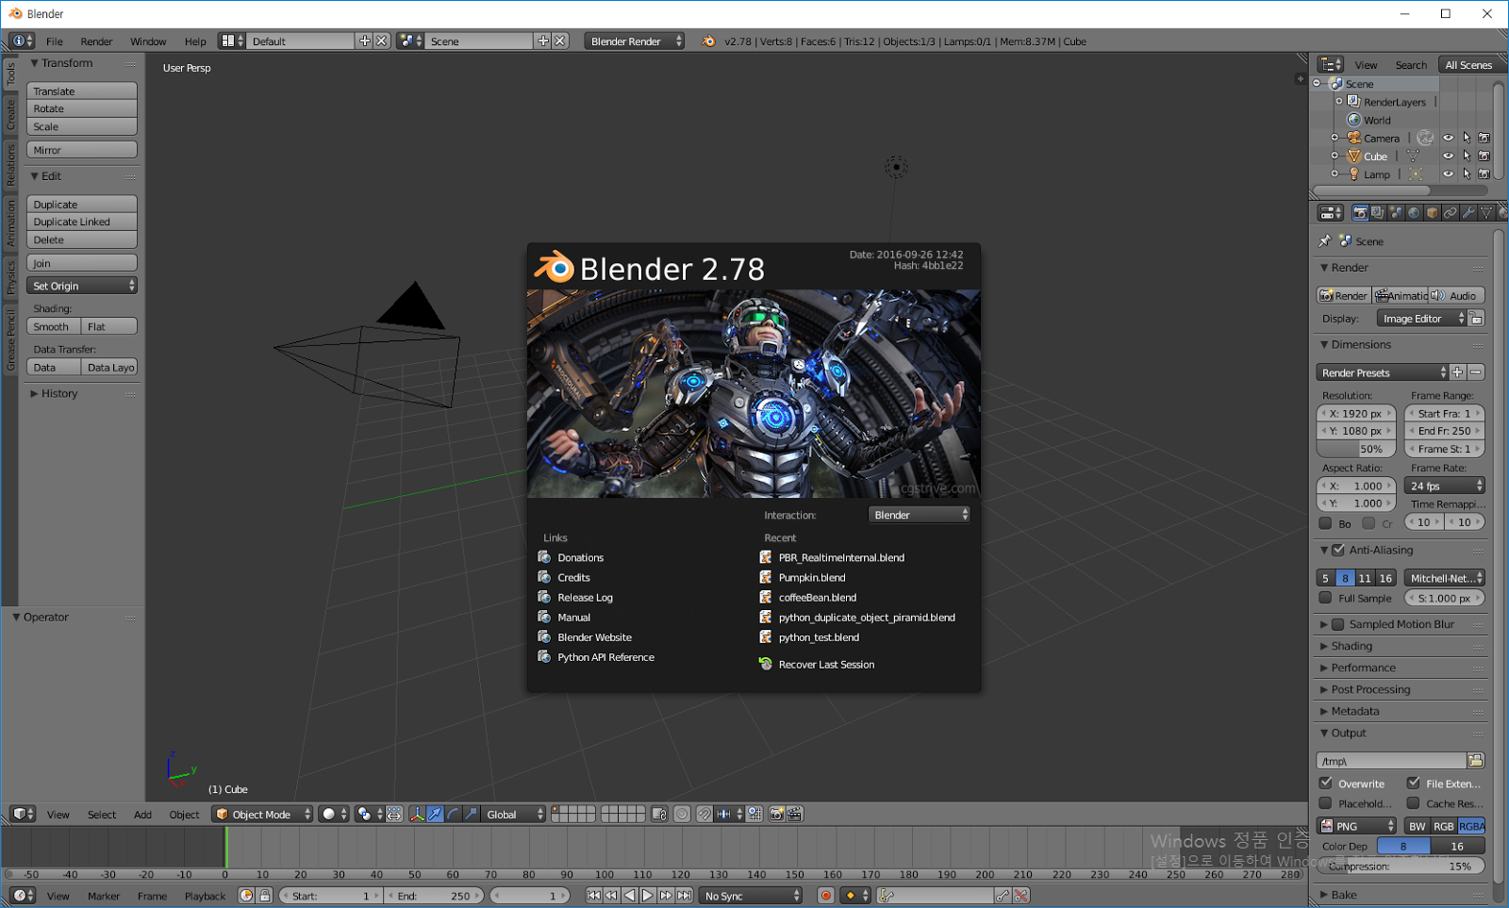This screenshot has height=908, width=1509.
Task: Check the Placeholders checkbox under Output
Action: click(x=1327, y=803)
